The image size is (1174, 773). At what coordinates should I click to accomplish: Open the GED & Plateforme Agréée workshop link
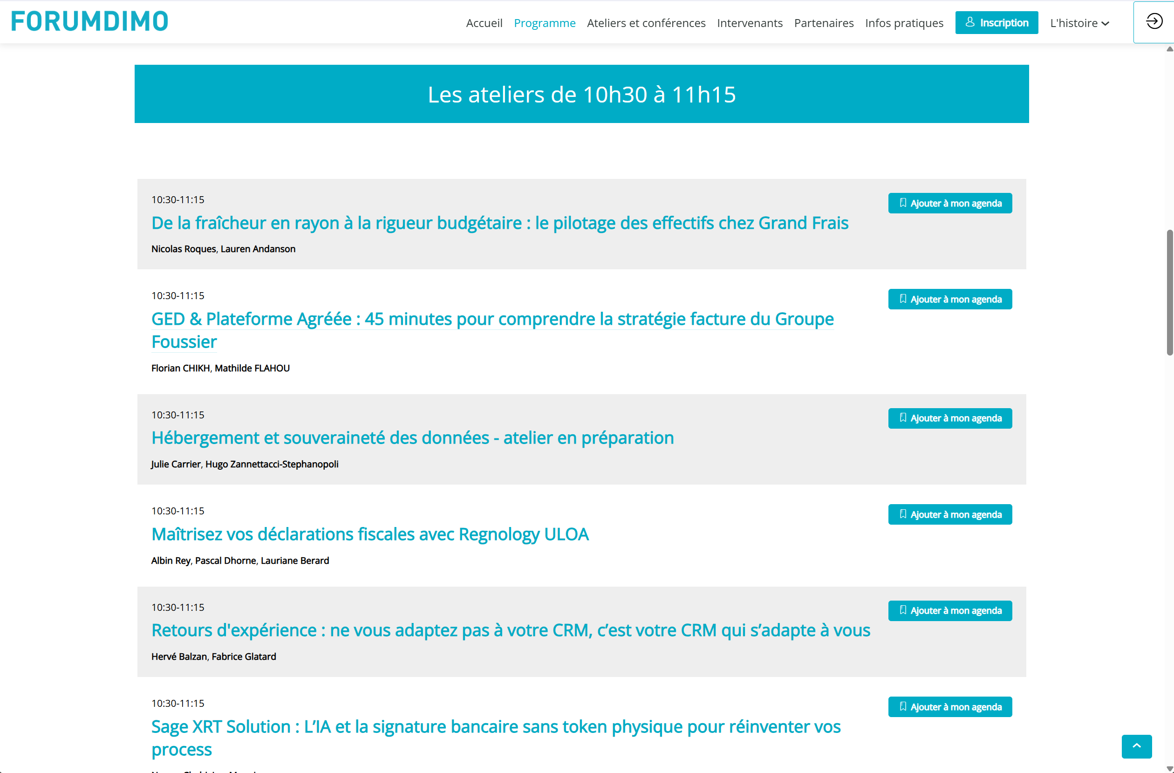click(492, 319)
